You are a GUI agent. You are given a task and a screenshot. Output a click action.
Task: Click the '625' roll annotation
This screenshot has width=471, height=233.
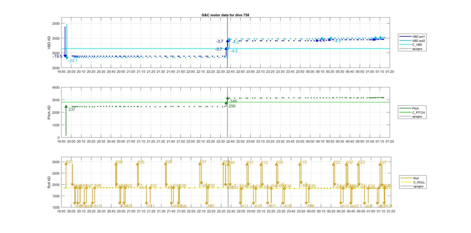(141, 162)
